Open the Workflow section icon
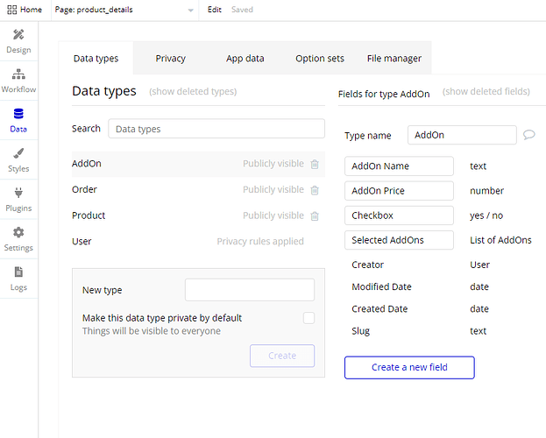Image resolution: width=546 pixels, height=438 pixels. click(18, 74)
